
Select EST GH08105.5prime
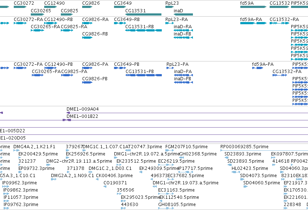click(x=166, y=208)
